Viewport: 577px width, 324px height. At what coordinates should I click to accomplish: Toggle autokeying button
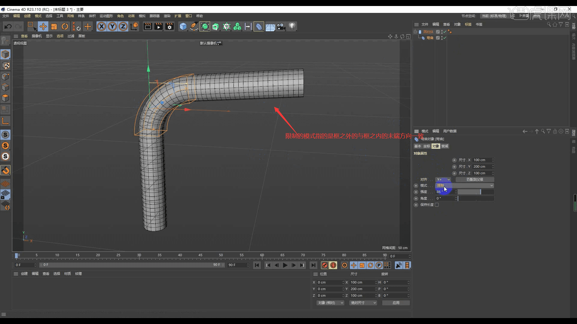point(333,265)
